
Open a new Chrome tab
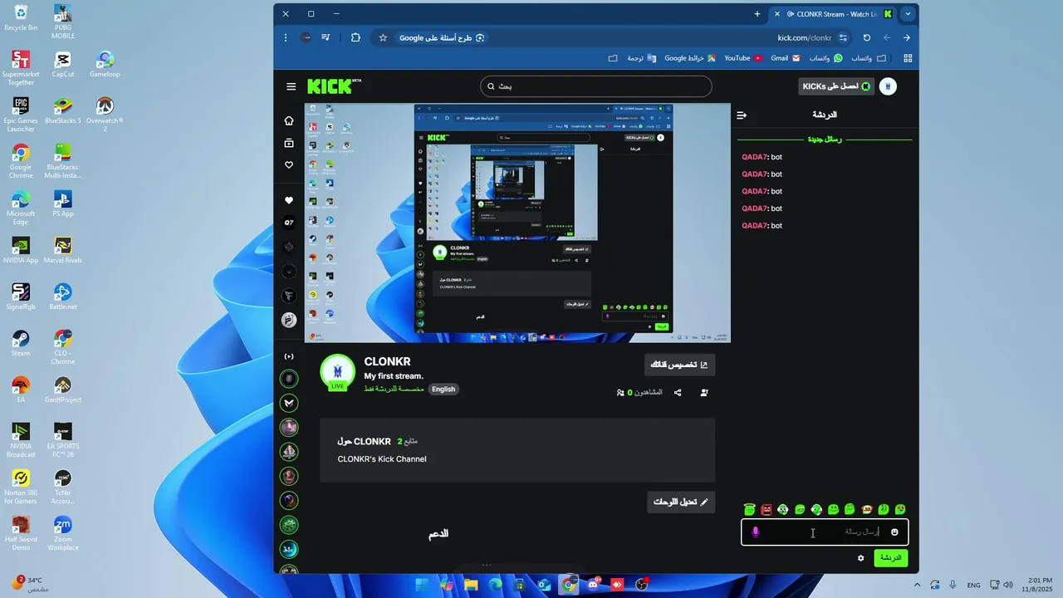(757, 14)
